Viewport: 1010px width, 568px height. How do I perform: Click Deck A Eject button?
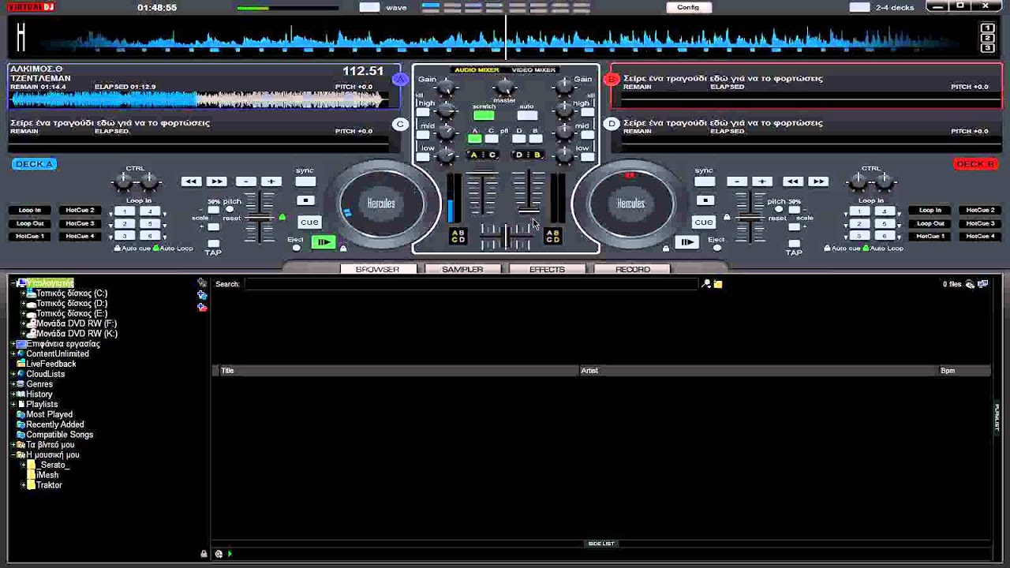coord(297,248)
